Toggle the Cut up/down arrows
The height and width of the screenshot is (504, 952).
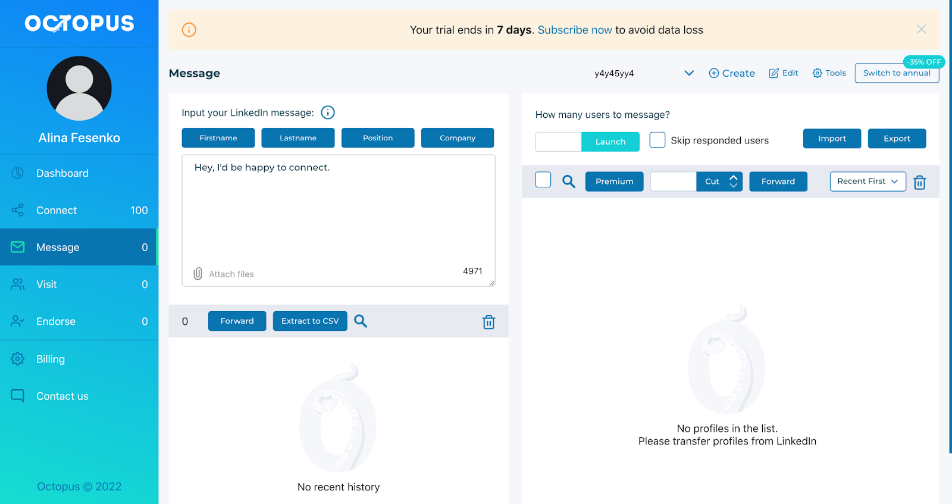tap(734, 181)
